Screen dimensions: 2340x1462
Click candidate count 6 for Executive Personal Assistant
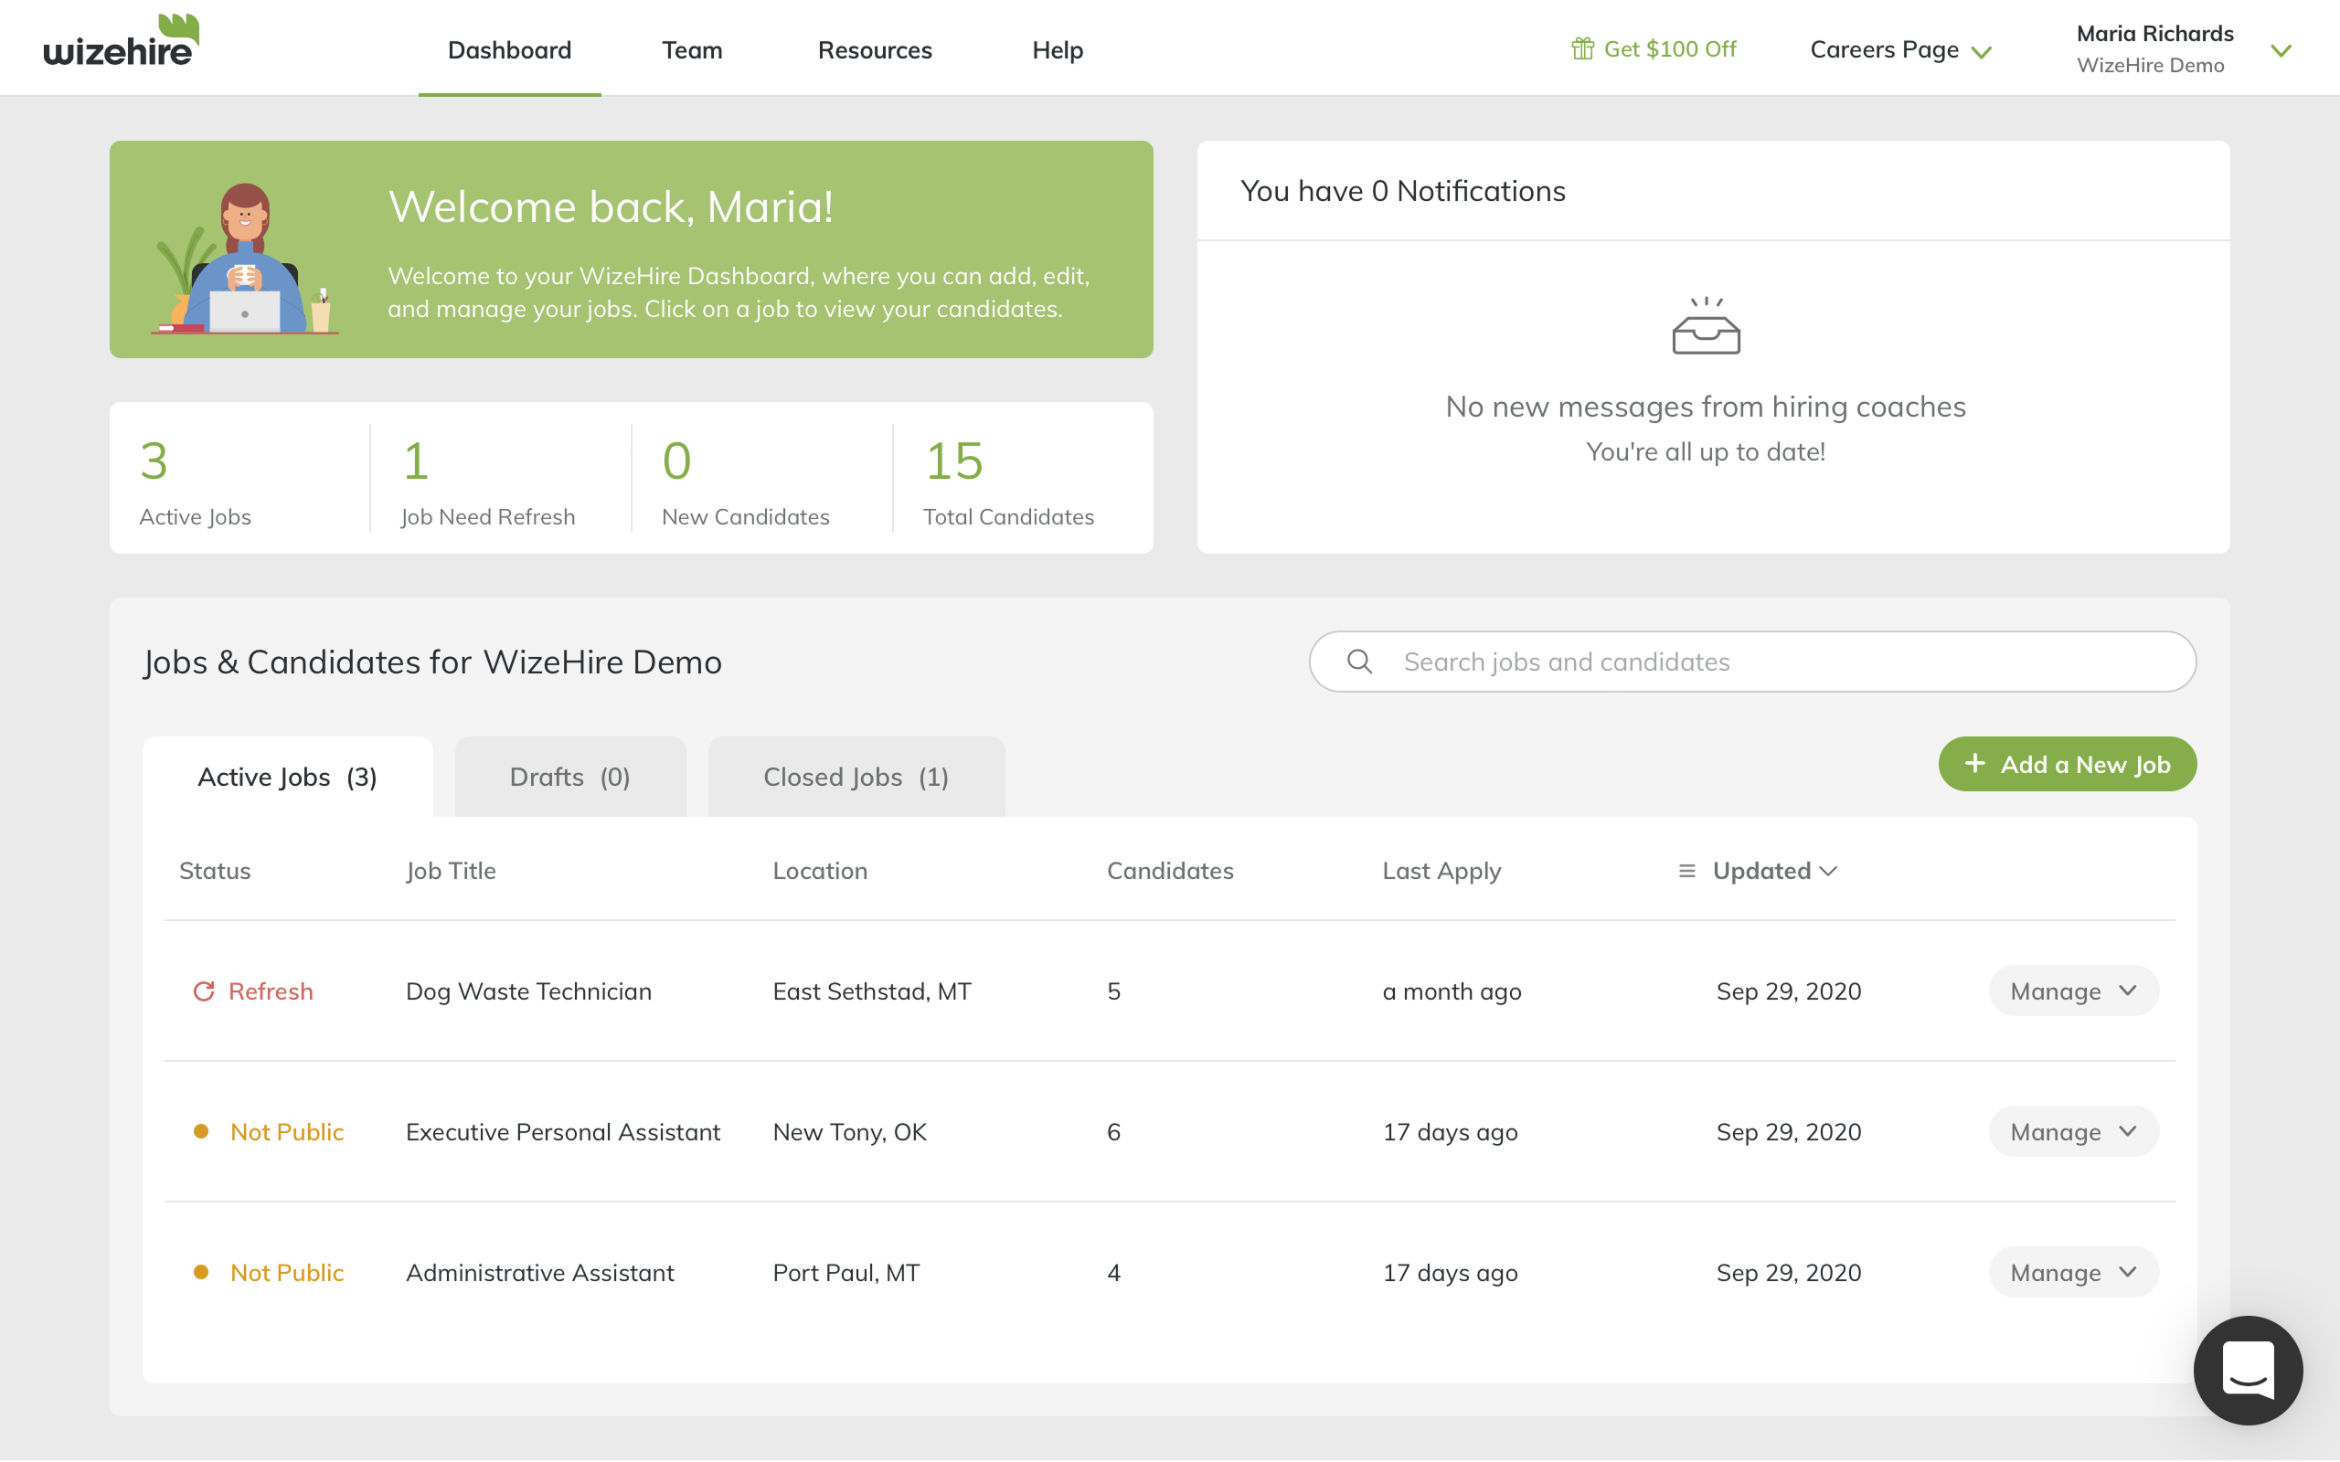tap(1114, 1131)
